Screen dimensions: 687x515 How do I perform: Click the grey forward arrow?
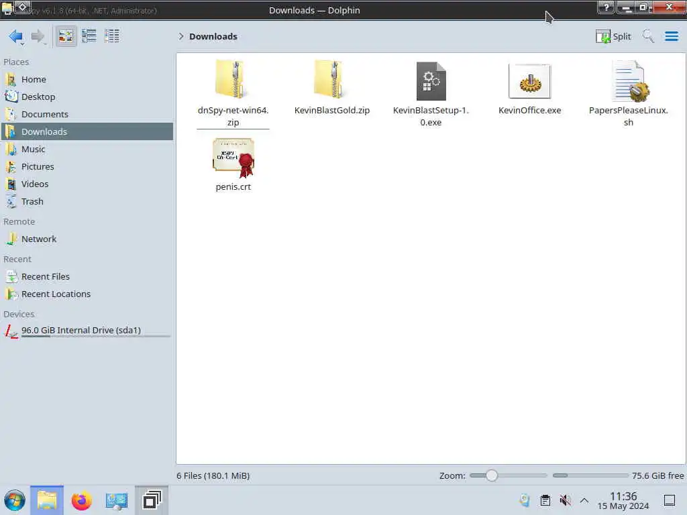[38, 36]
